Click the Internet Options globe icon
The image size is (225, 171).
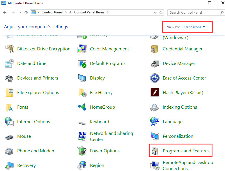tap(9, 122)
